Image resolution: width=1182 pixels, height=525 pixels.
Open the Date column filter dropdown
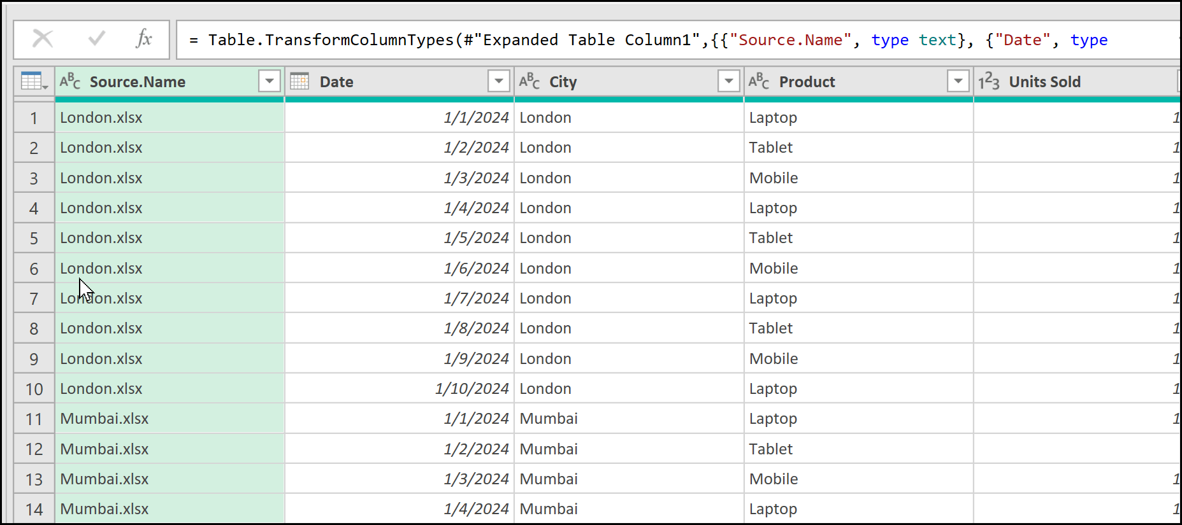pos(499,81)
